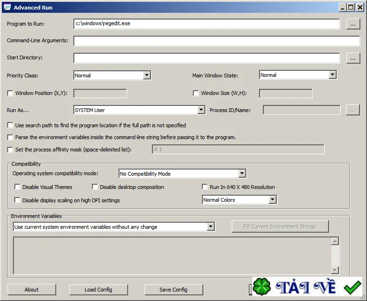Check Run In 640 X 480 Resolution
Image resolution: width=367 pixels, height=301 pixels.
205,187
